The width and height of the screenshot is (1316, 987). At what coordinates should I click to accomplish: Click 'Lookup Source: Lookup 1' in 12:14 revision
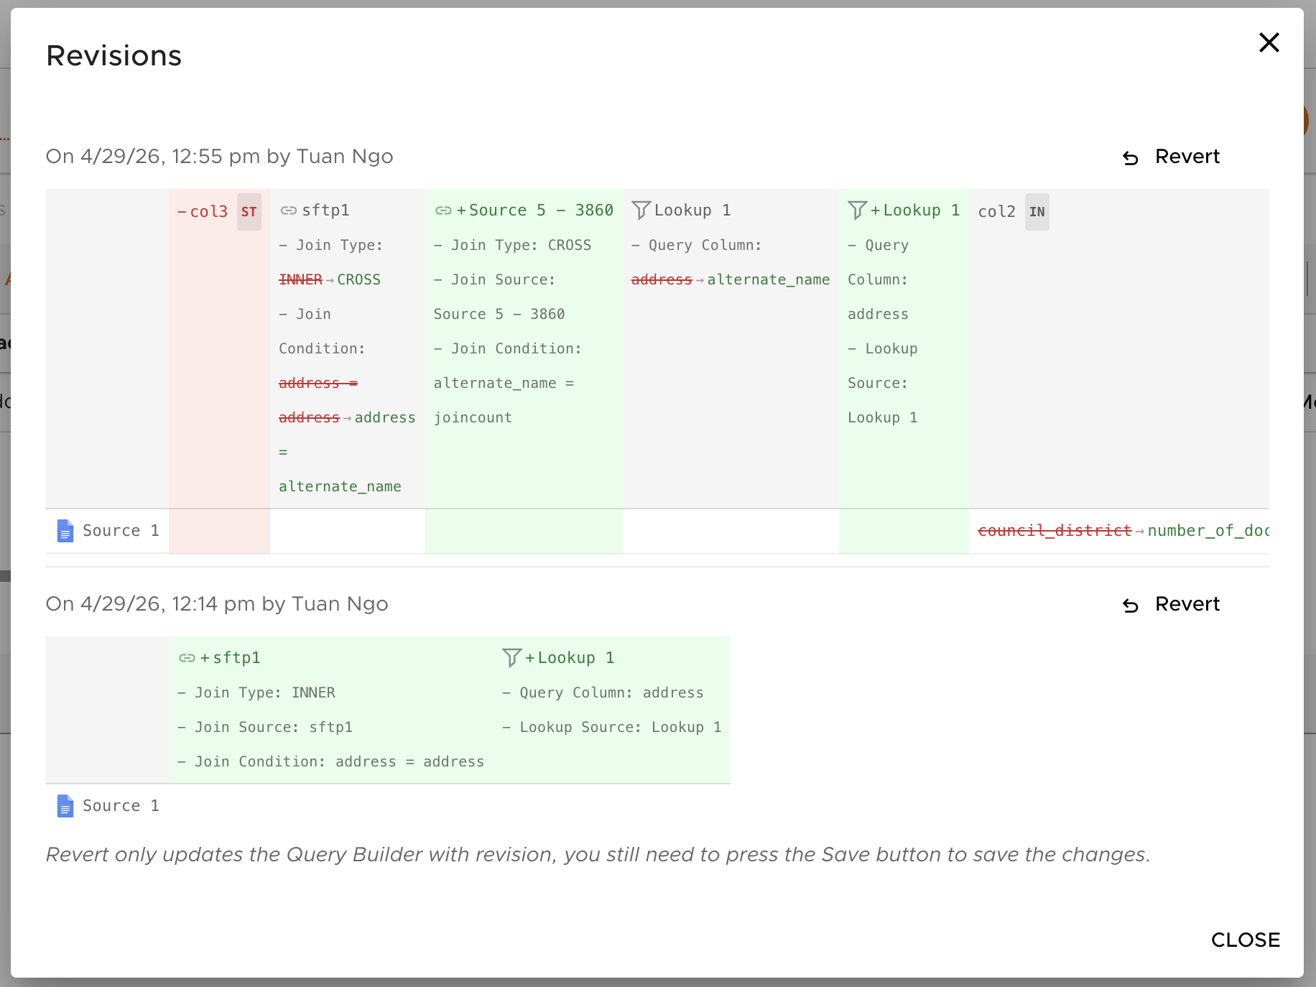(612, 727)
